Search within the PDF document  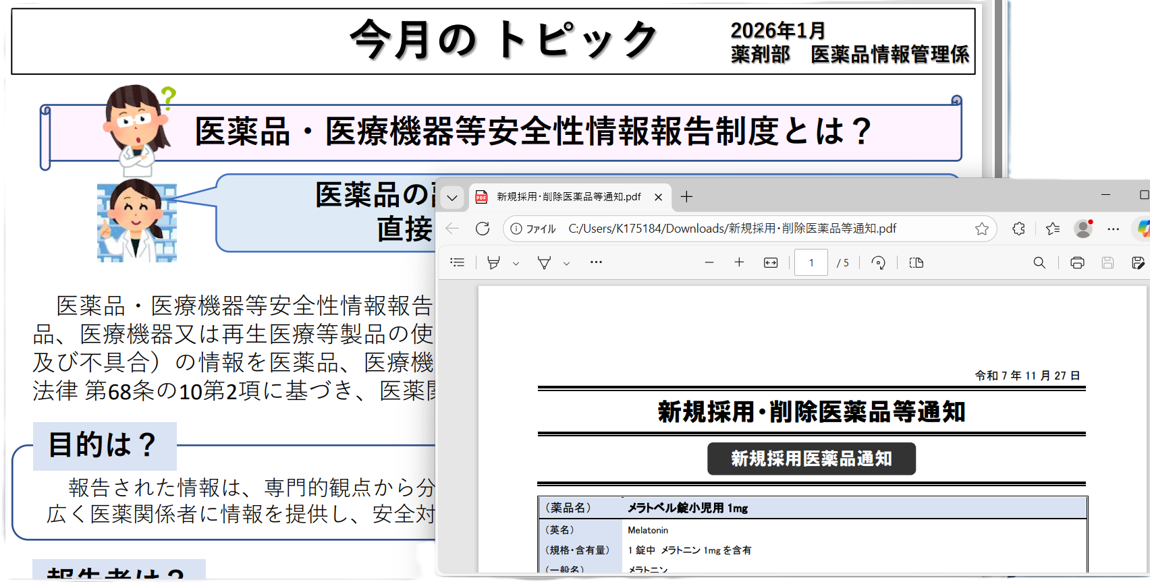click(x=1039, y=262)
